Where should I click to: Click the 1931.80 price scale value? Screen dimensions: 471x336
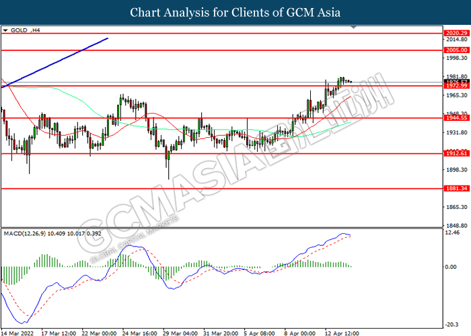tap(457, 132)
